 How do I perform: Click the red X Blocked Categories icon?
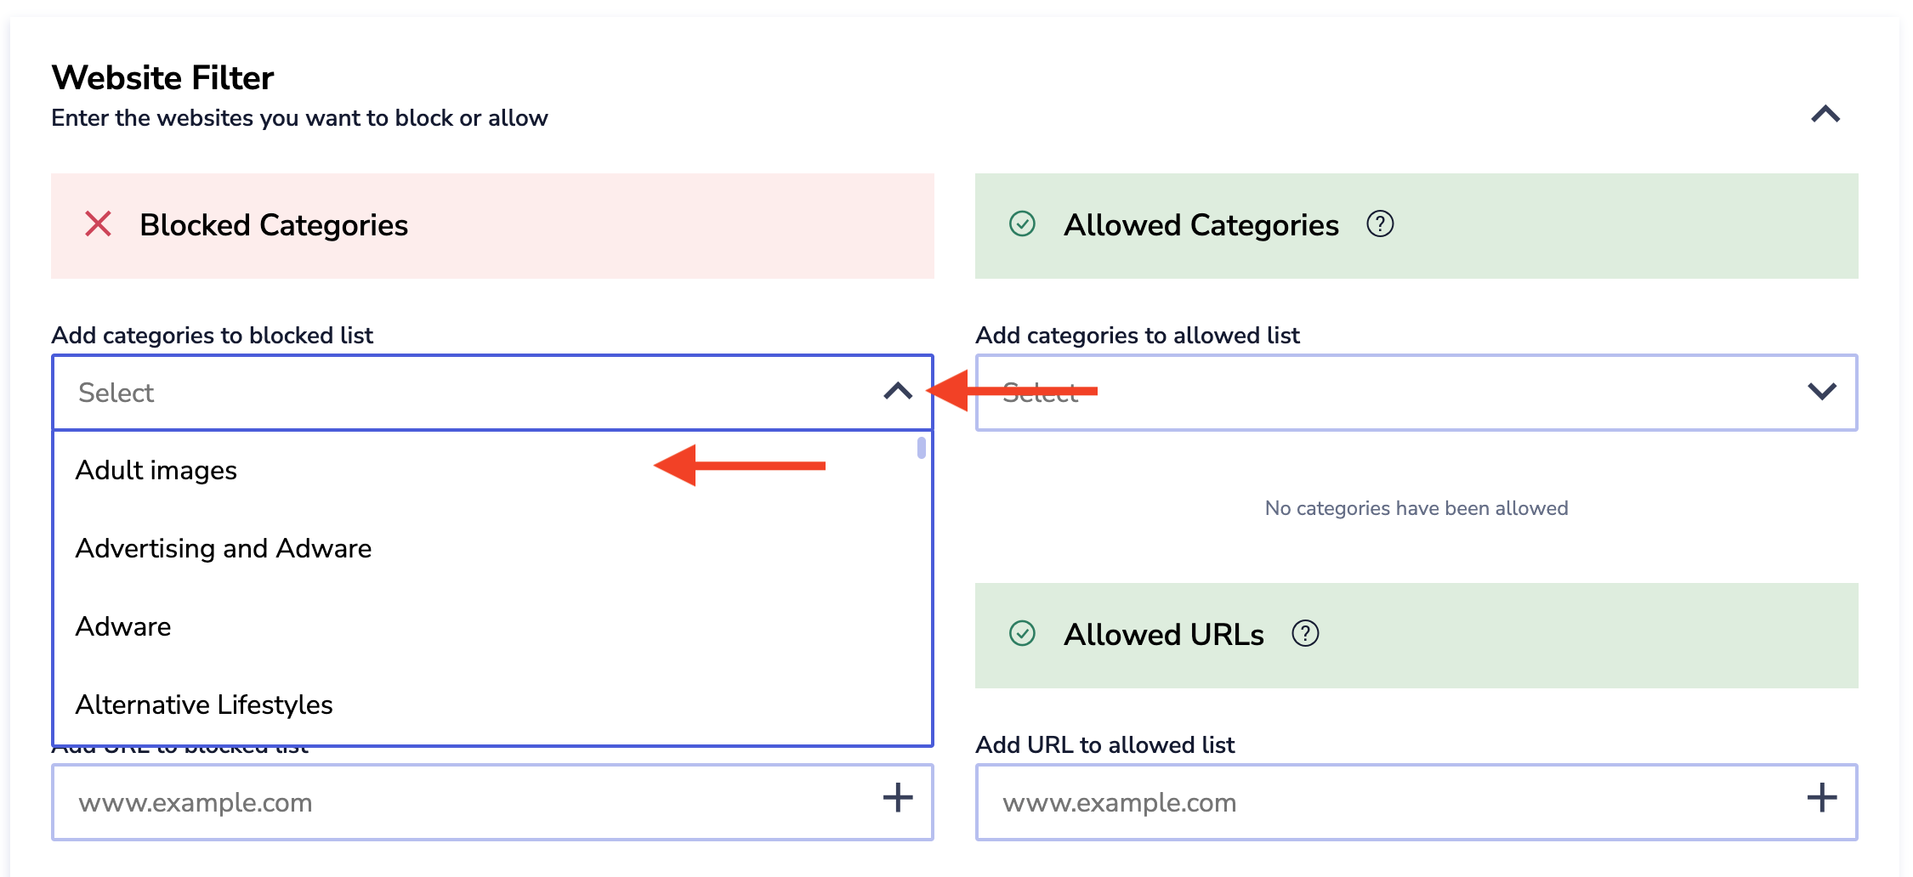[x=99, y=224]
